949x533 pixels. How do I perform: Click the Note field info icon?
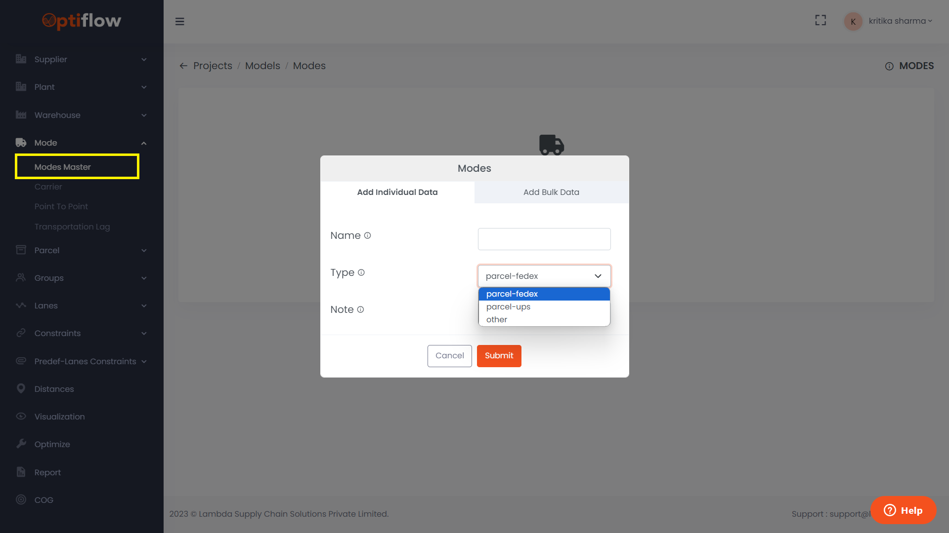coord(360,309)
